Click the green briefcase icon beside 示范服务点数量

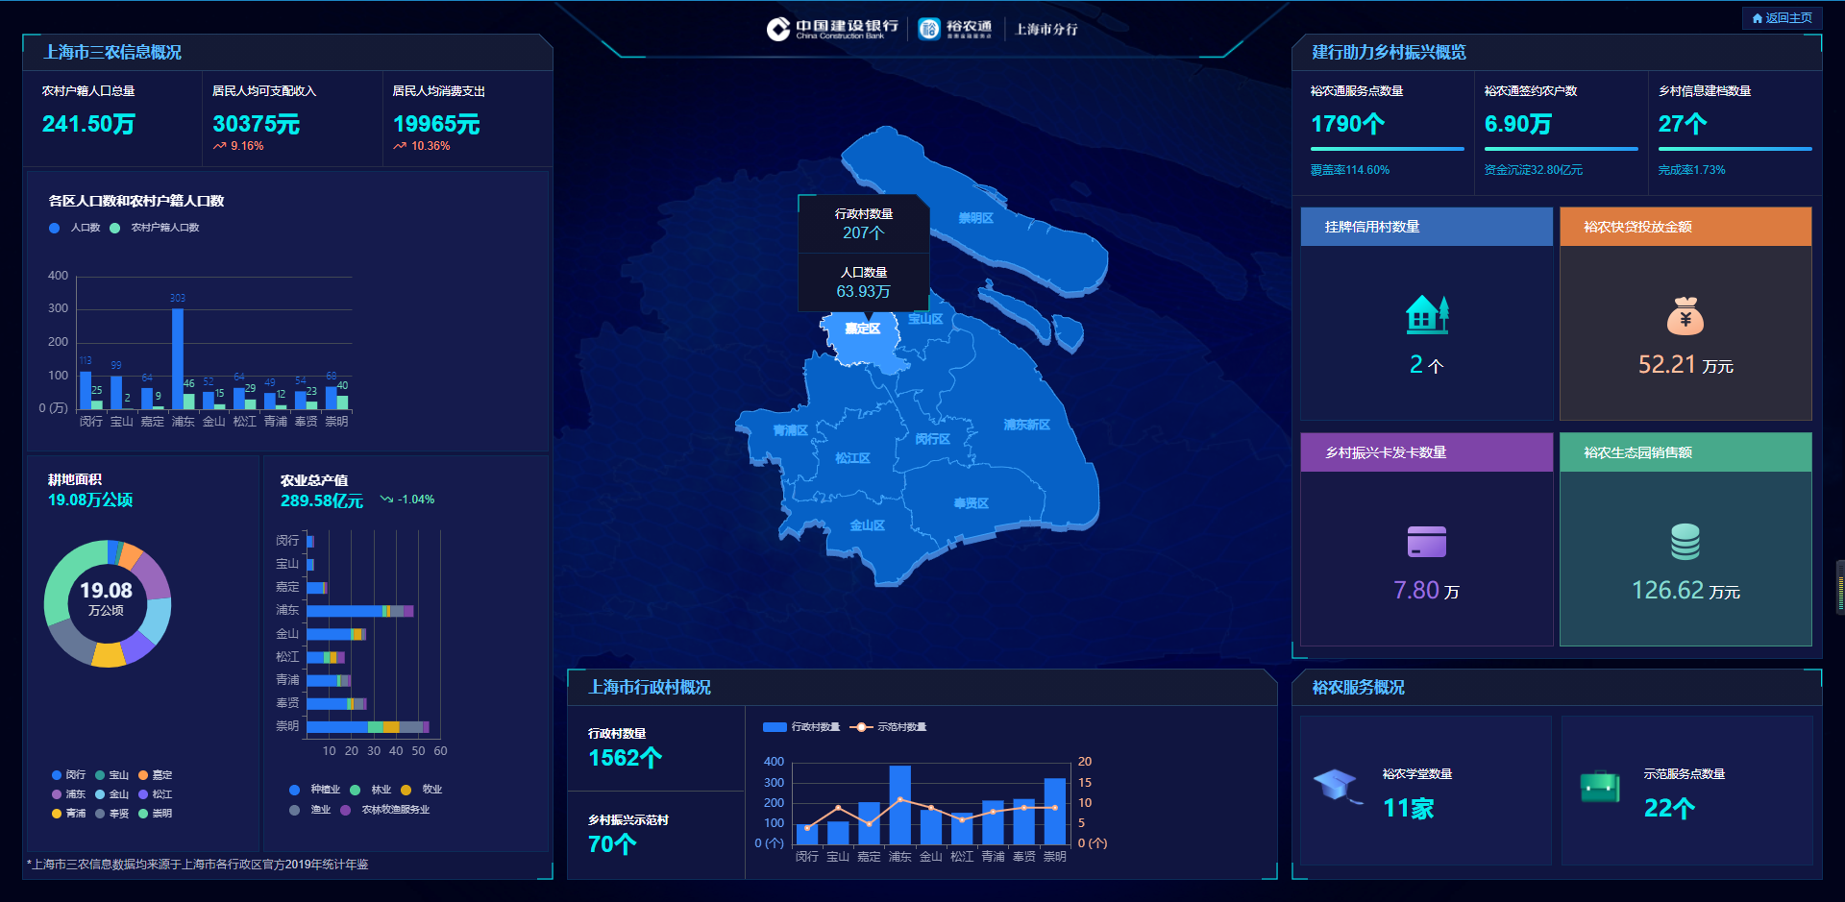[1600, 788]
